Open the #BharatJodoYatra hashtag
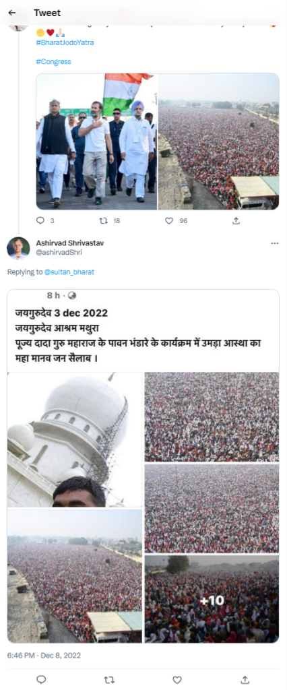The height and width of the screenshot is (690, 287). [65, 42]
